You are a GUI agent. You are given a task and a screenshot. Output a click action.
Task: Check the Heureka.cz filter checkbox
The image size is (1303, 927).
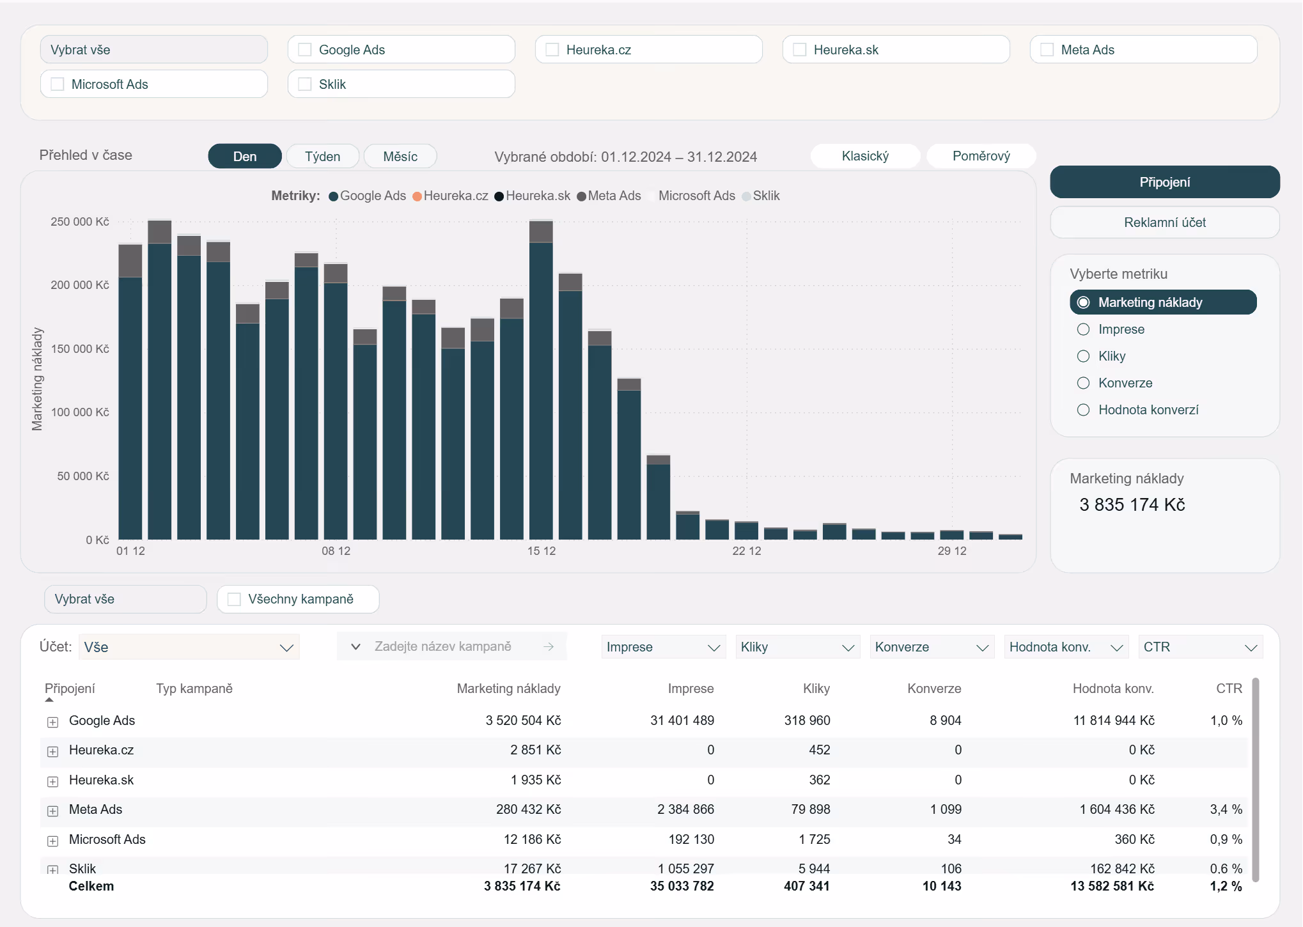pyautogui.click(x=552, y=50)
